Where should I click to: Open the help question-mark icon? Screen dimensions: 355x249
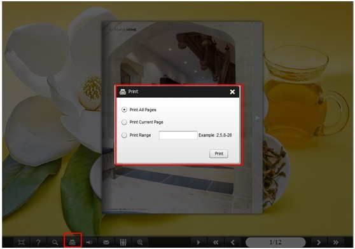coord(38,242)
